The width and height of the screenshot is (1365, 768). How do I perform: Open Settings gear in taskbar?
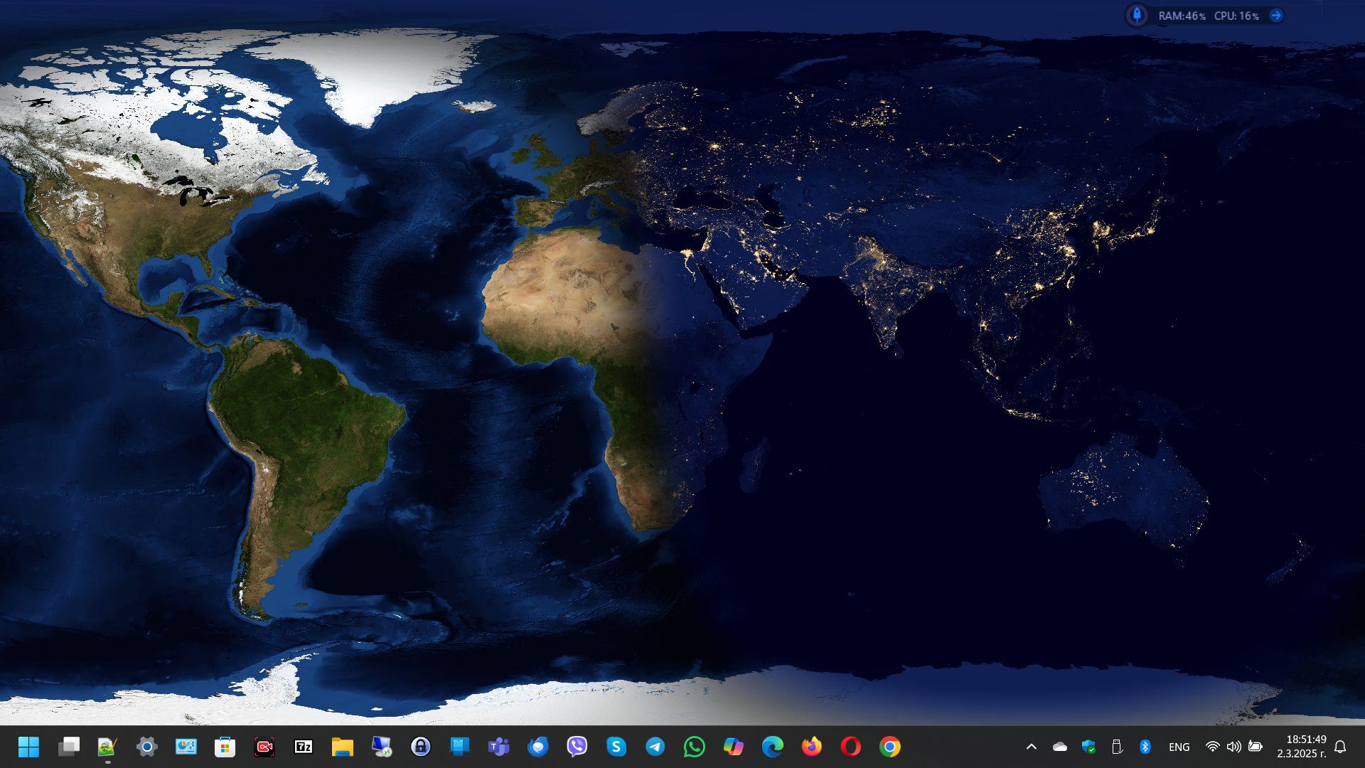click(x=147, y=747)
